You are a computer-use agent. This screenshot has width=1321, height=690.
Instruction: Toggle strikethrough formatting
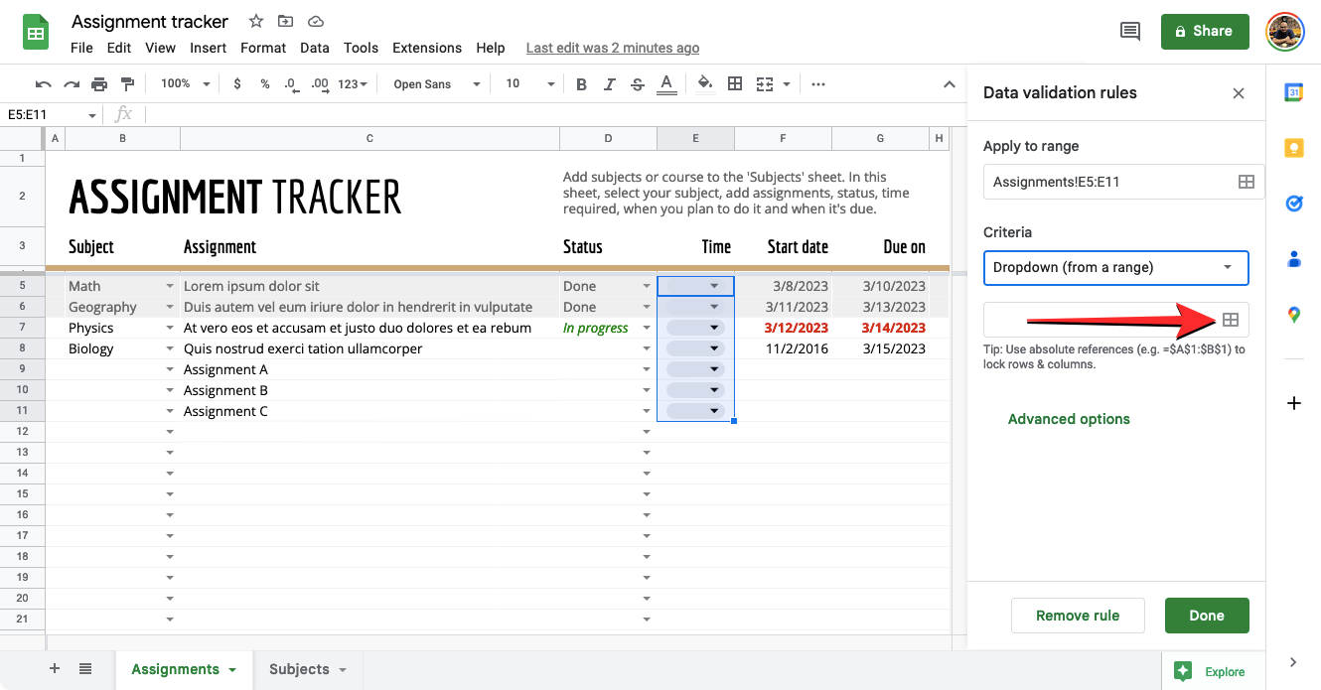637,84
